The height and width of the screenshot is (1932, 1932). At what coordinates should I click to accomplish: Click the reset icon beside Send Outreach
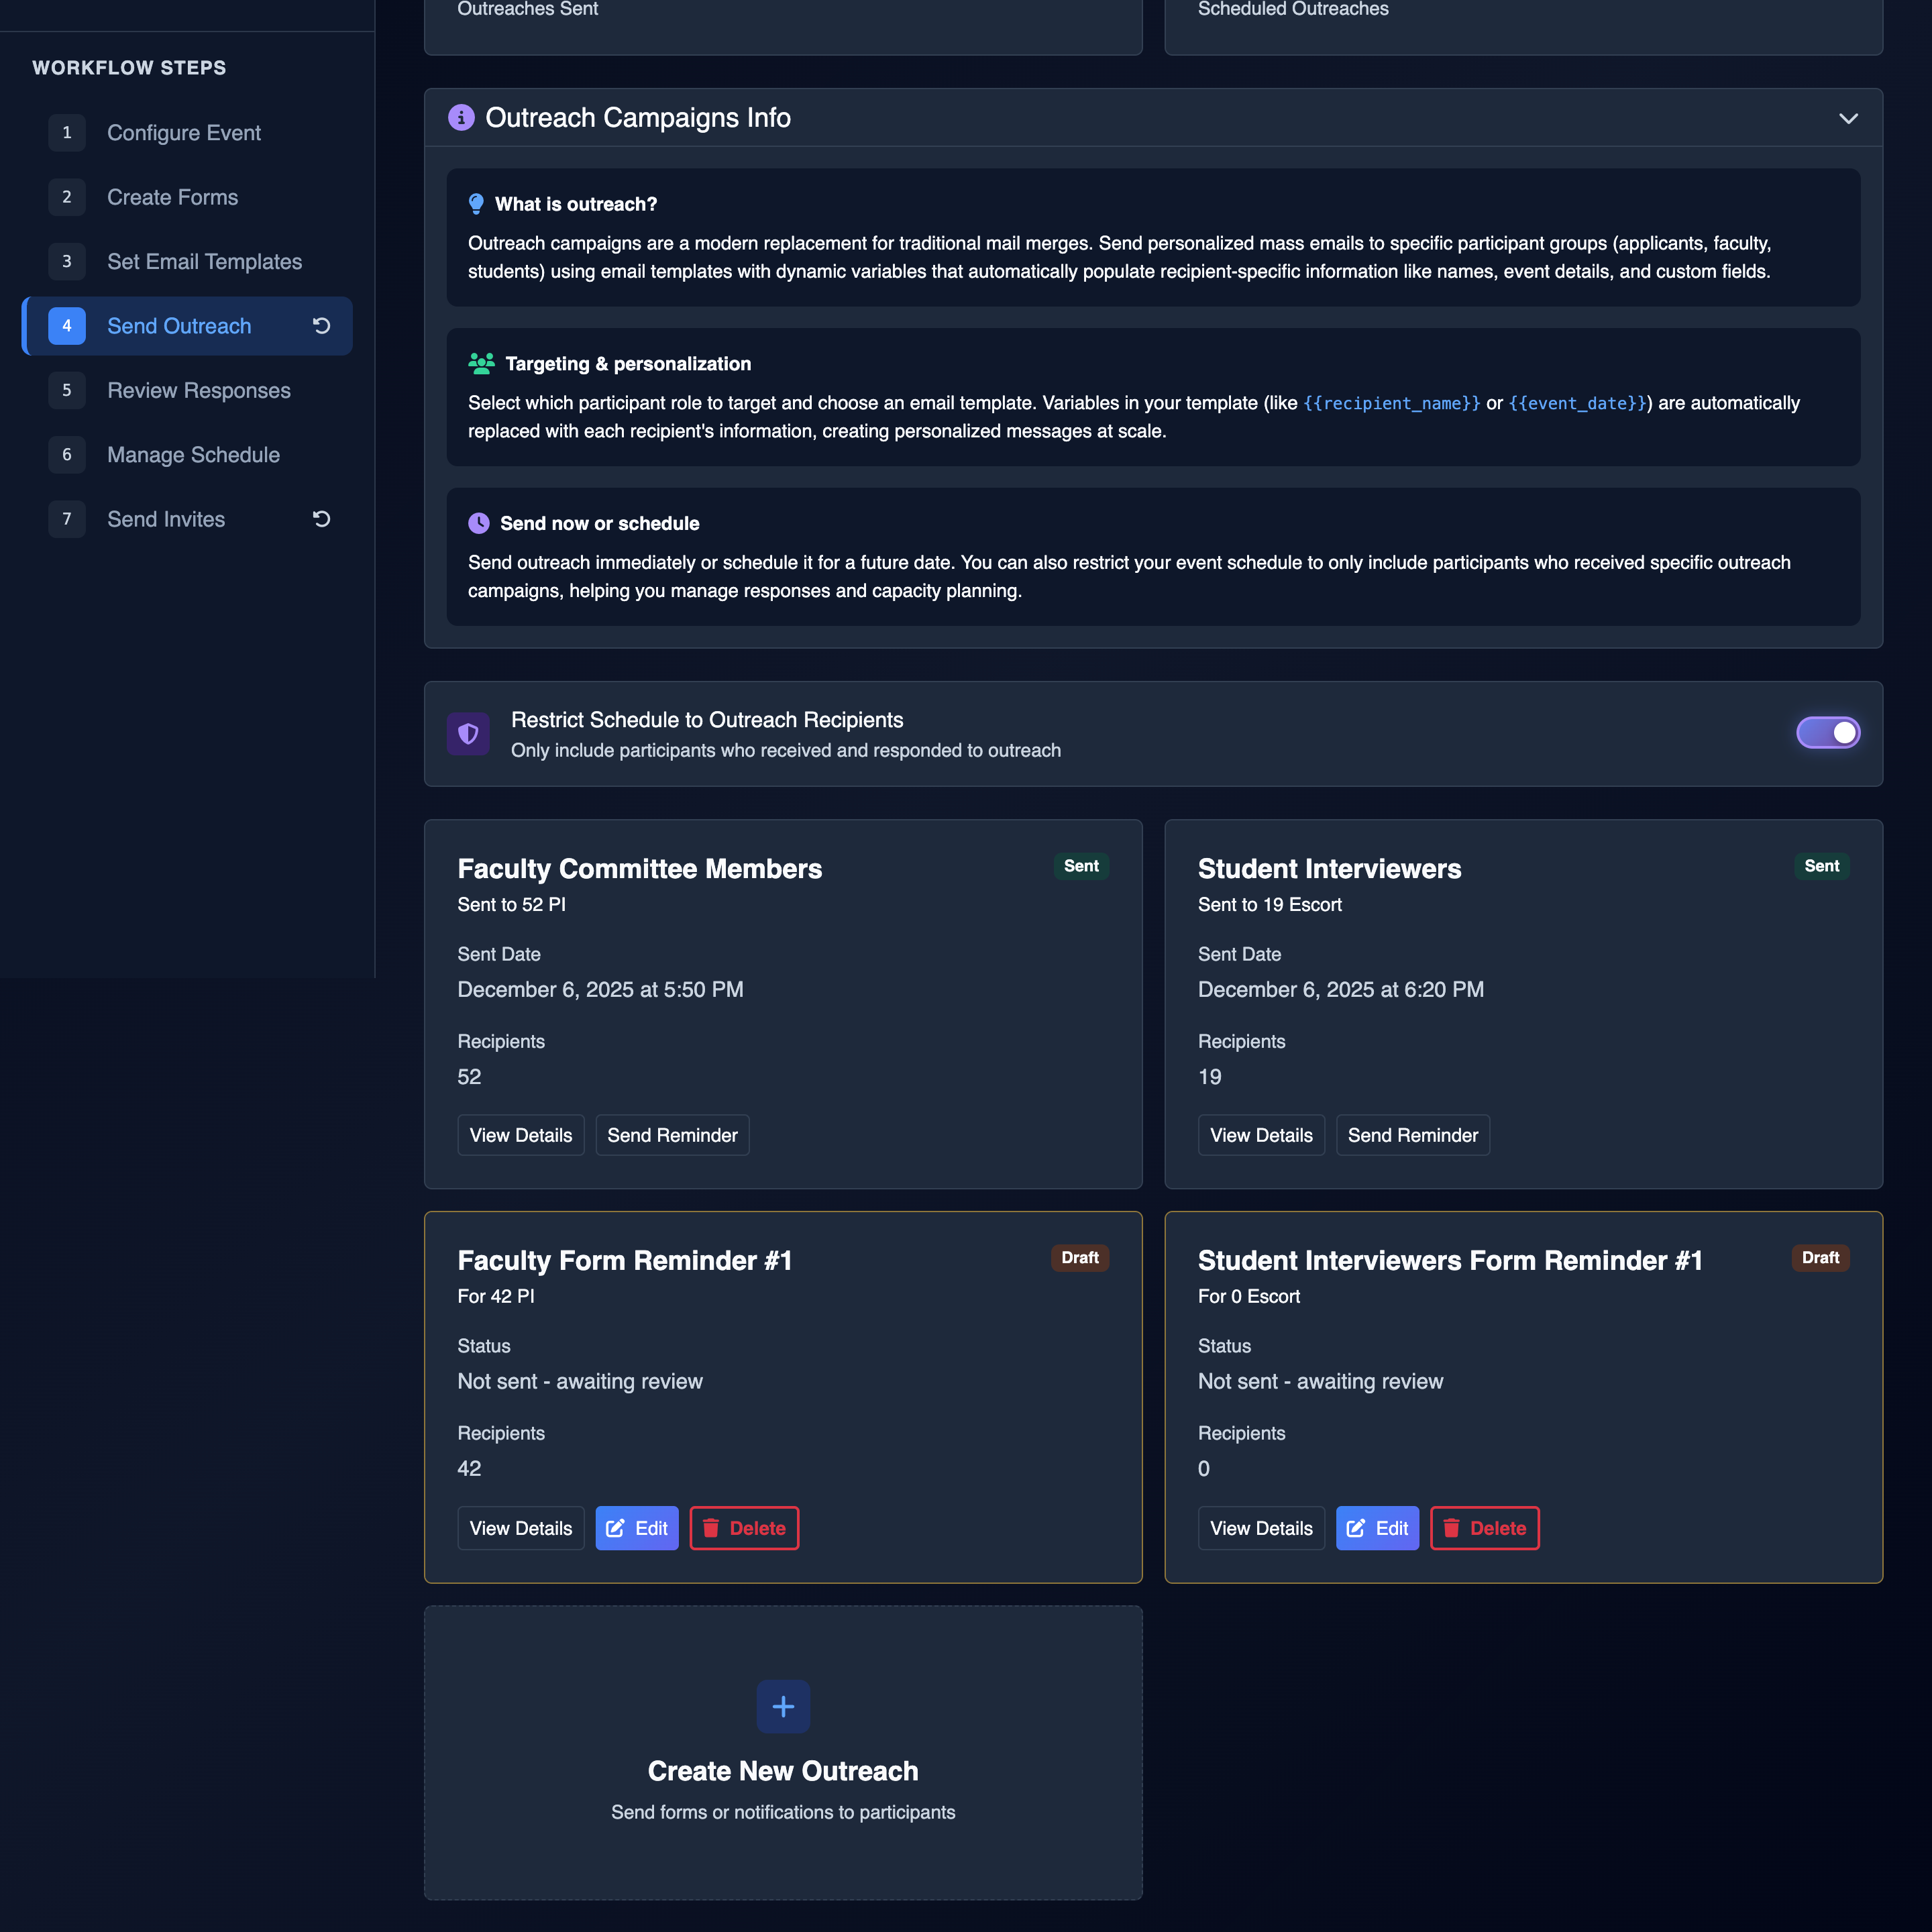pos(321,326)
